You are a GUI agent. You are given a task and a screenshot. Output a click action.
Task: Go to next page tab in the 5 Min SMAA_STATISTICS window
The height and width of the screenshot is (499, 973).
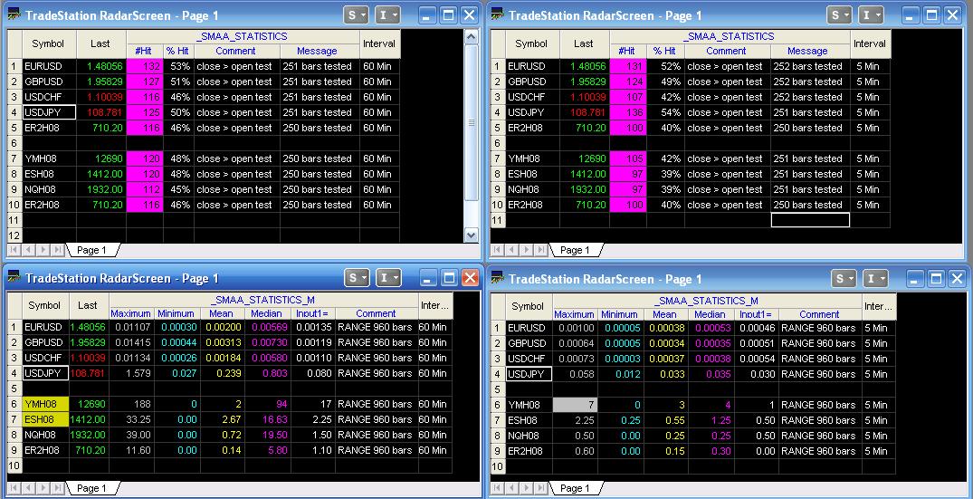(x=526, y=250)
